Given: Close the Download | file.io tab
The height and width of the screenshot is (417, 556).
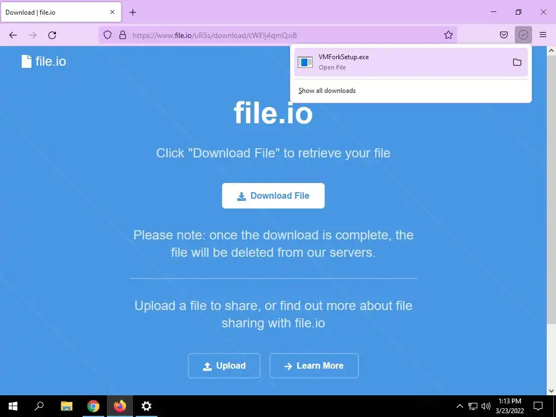Looking at the screenshot, I should click(x=112, y=12).
